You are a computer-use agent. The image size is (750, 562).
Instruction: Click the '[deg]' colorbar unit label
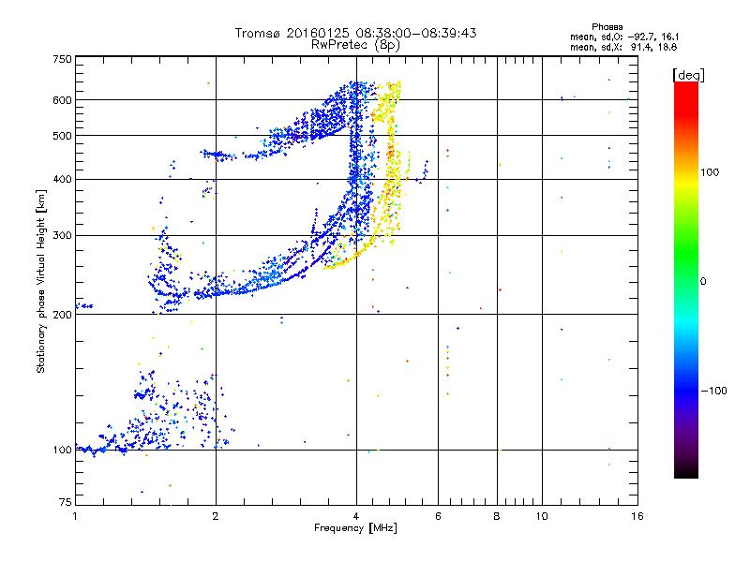[688, 76]
